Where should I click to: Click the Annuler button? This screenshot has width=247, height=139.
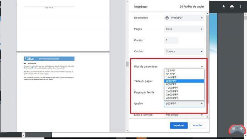point(198,126)
